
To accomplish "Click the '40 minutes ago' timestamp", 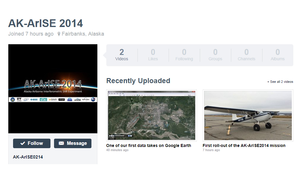I will (117, 150).
